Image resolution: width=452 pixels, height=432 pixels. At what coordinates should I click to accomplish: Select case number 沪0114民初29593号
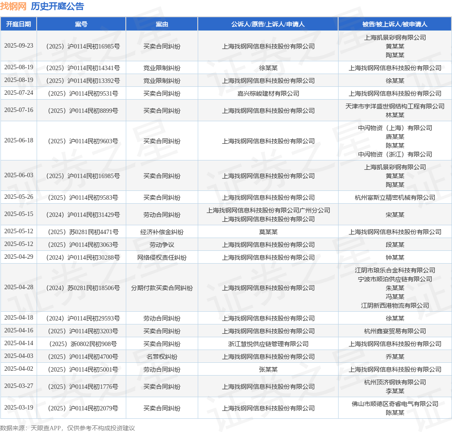point(83,318)
